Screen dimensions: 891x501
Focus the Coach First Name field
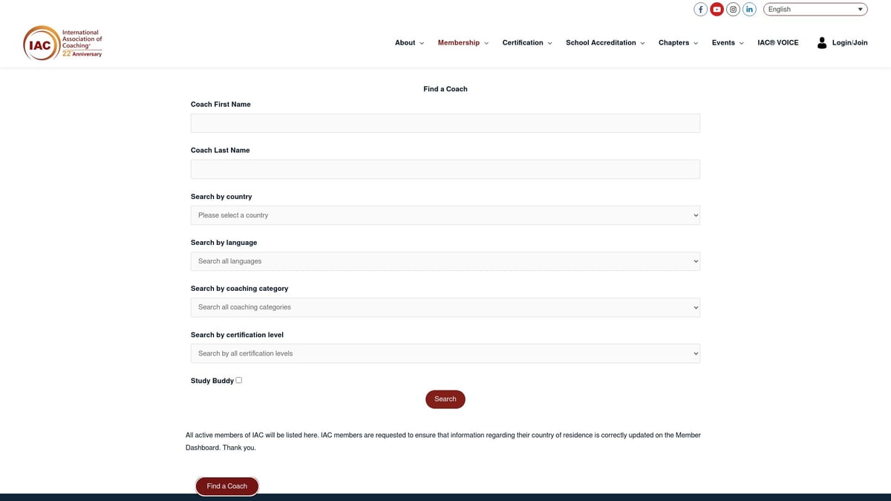click(445, 123)
